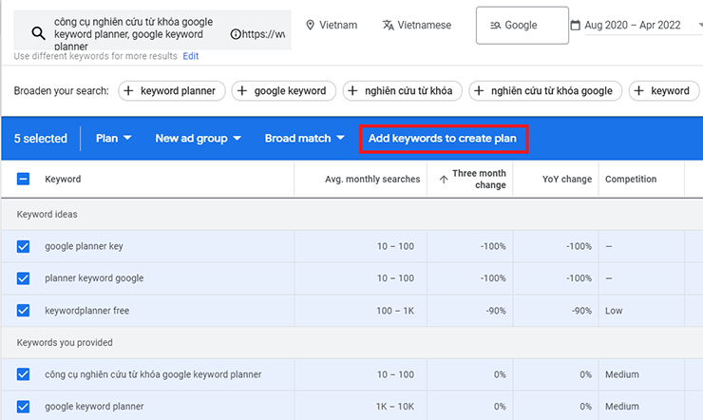Open the Broad match dropdown
The width and height of the screenshot is (703, 420).
304,138
